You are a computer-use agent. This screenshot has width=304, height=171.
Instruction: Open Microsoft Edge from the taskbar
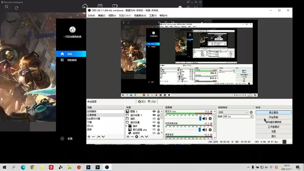pyautogui.click(x=23, y=167)
